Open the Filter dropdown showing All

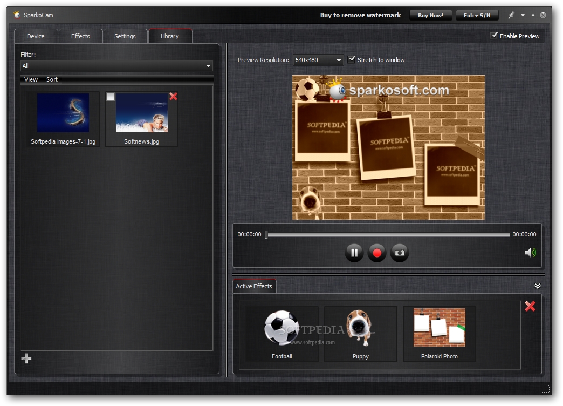[x=116, y=66]
